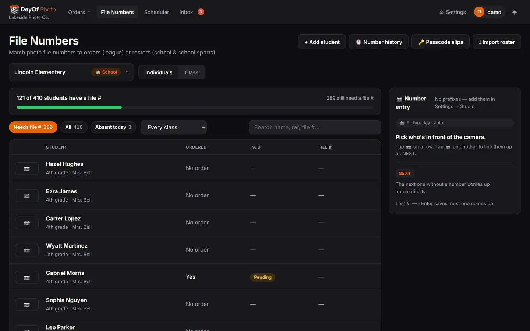Open the Inbox tab
Screen dimensions: 530x331
186,12
